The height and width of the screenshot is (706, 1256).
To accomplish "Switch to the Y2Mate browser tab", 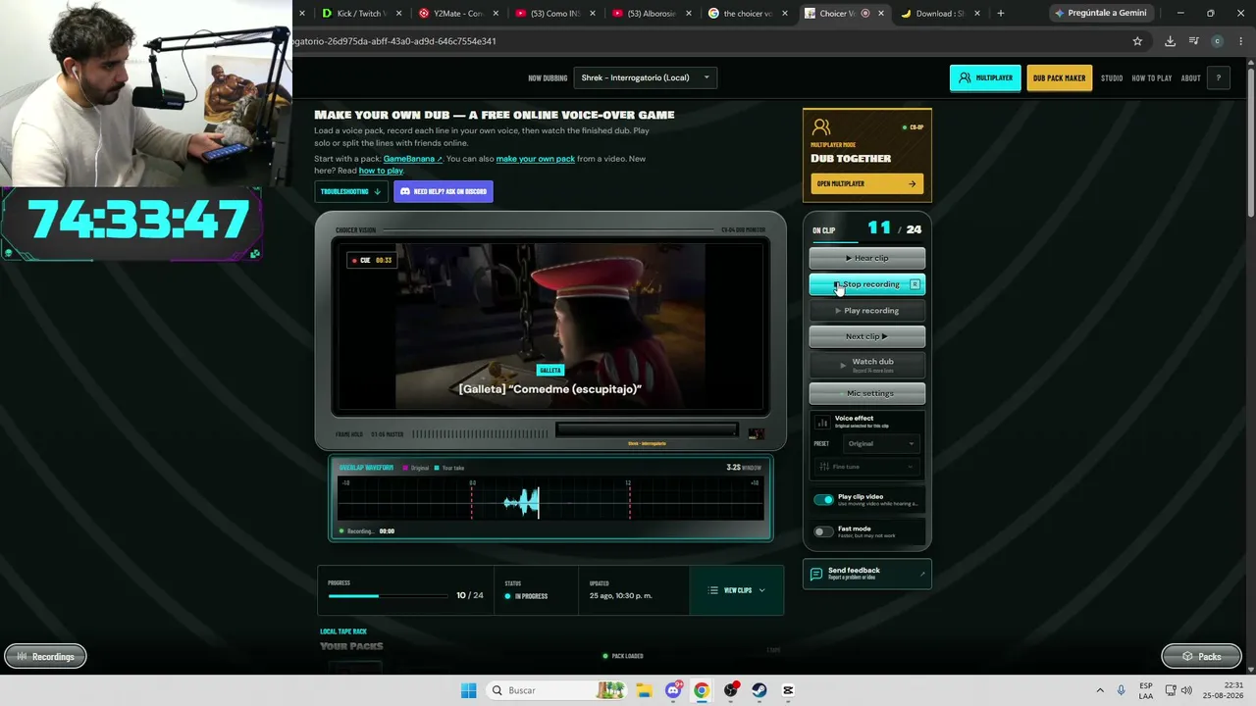I will (458, 13).
